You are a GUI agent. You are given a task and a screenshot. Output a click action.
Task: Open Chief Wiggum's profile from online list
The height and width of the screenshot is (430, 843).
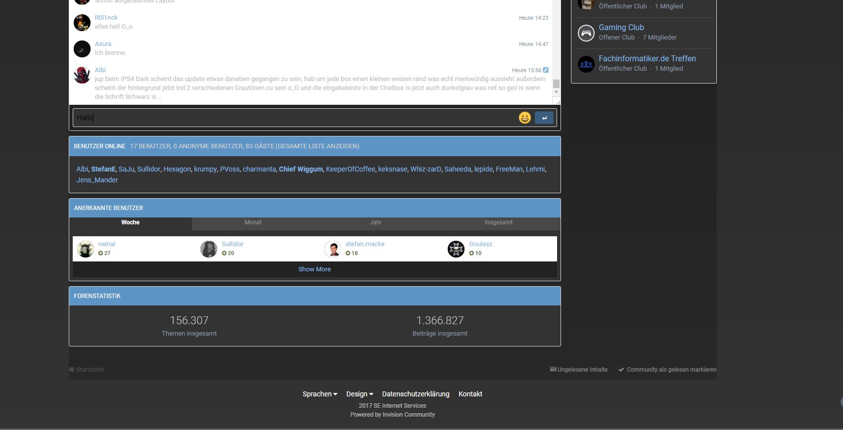coord(301,169)
